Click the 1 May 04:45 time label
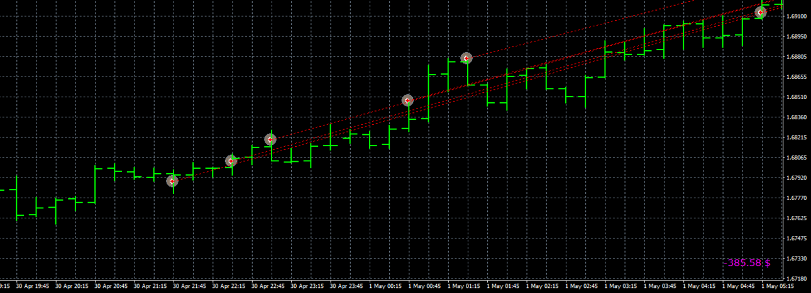This screenshot has height=293, width=811. tap(739, 286)
